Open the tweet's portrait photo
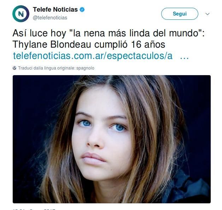 112,139
